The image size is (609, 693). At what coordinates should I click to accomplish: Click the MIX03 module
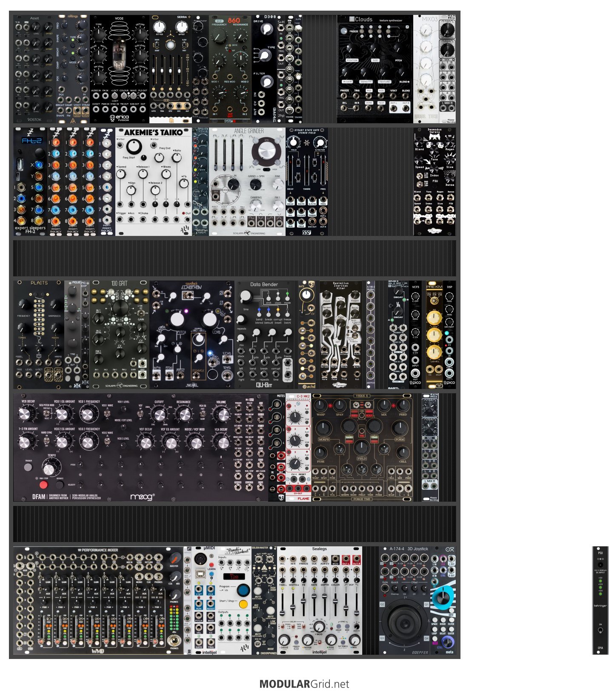coord(426,69)
